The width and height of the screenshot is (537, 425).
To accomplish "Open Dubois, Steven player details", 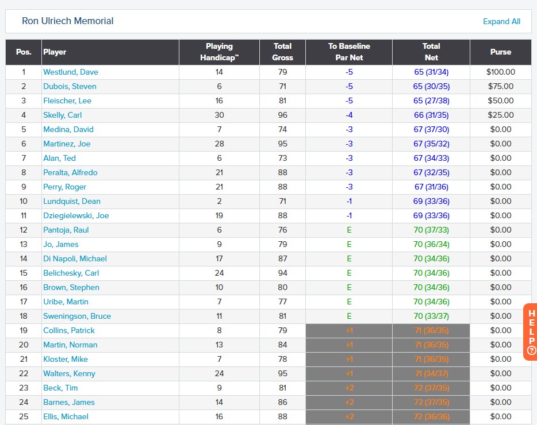I will pyautogui.click(x=70, y=87).
